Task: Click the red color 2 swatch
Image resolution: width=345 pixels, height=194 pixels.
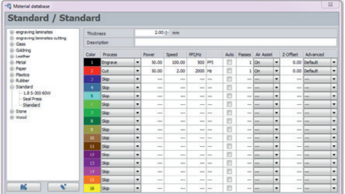Action: tap(92, 71)
